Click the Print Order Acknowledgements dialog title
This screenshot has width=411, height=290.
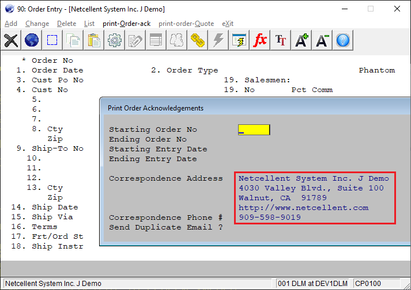[156, 108]
